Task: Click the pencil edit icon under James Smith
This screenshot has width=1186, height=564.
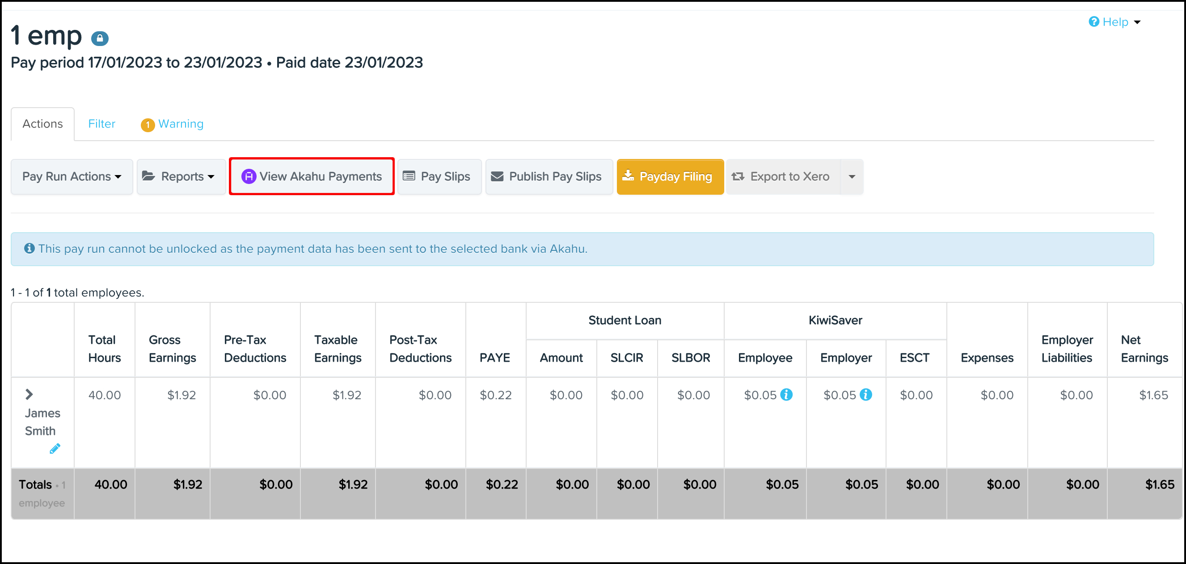Action: (55, 448)
